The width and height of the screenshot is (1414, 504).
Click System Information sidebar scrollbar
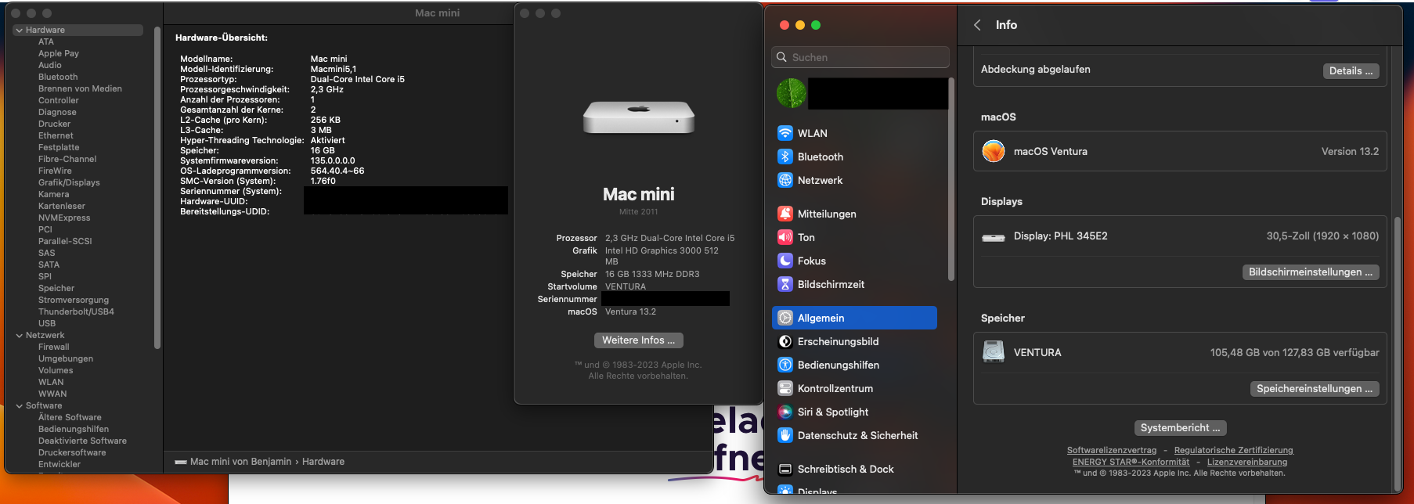(157, 188)
